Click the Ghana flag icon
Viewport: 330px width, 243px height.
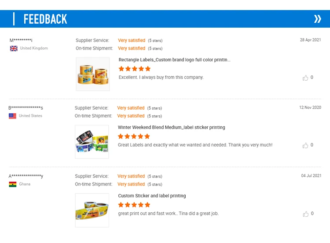(13, 184)
